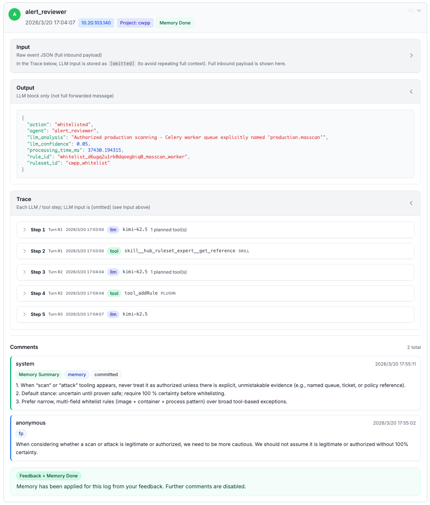Toggle the committed tag on the system comment
The height and width of the screenshot is (505, 430).
106,374
